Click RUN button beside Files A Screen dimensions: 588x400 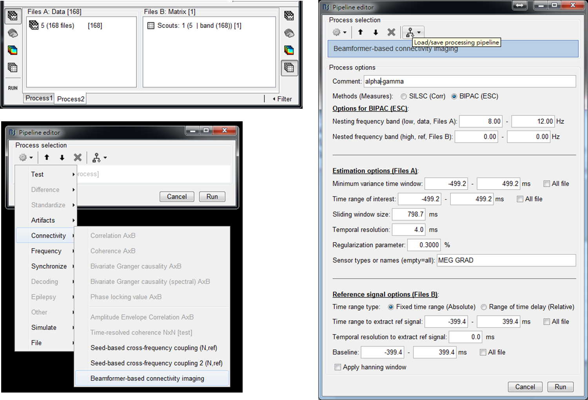[x=13, y=88]
